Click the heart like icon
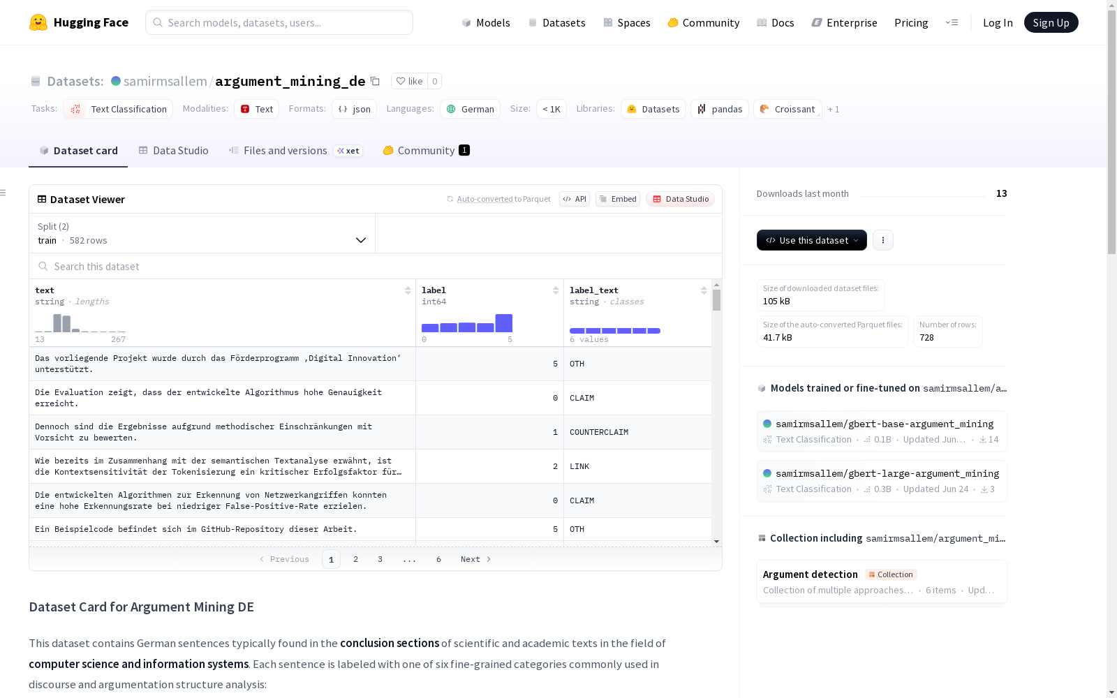The width and height of the screenshot is (1117, 698). (x=401, y=81)
